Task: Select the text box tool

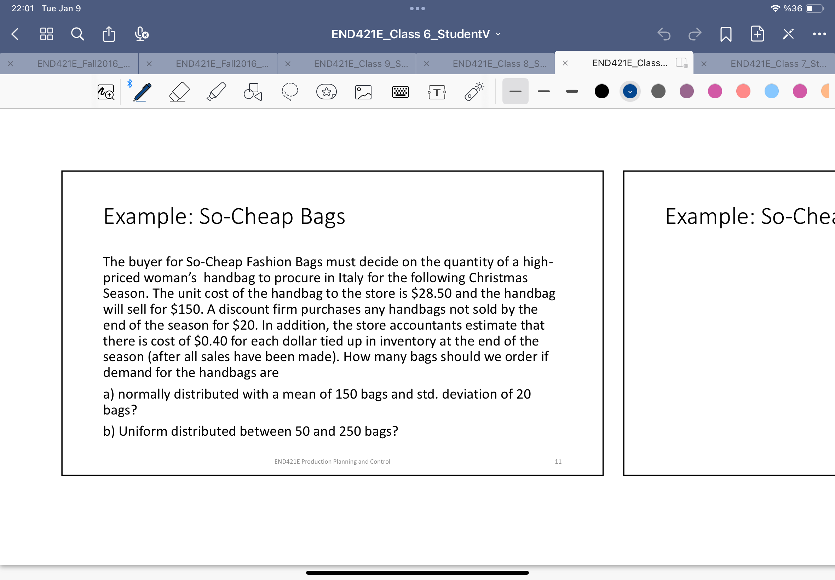Action: tap(436, 92)
